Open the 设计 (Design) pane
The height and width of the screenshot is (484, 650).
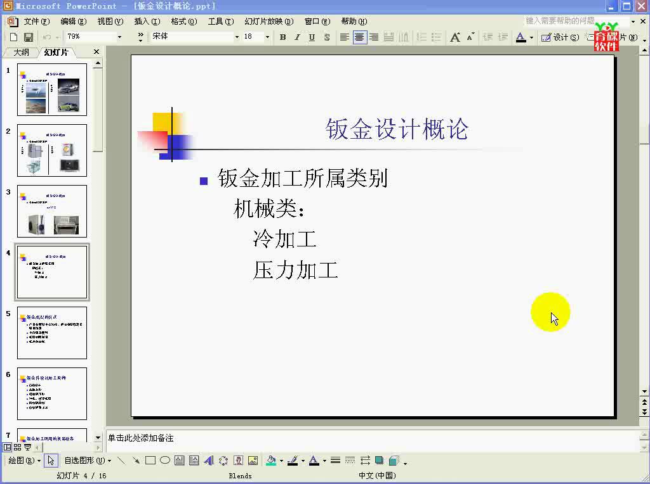tap(560, 37)
